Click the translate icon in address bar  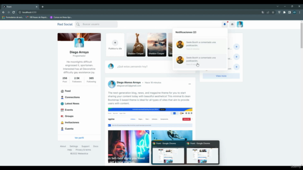tap(263, 12)
